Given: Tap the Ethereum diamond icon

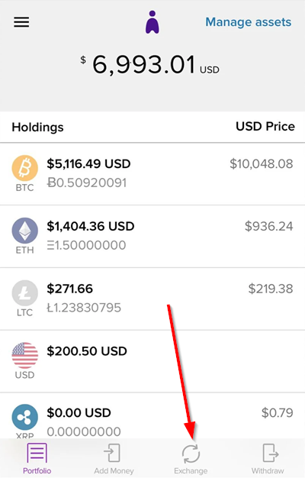Looking at the screenshot, I should tap(25, 231).
